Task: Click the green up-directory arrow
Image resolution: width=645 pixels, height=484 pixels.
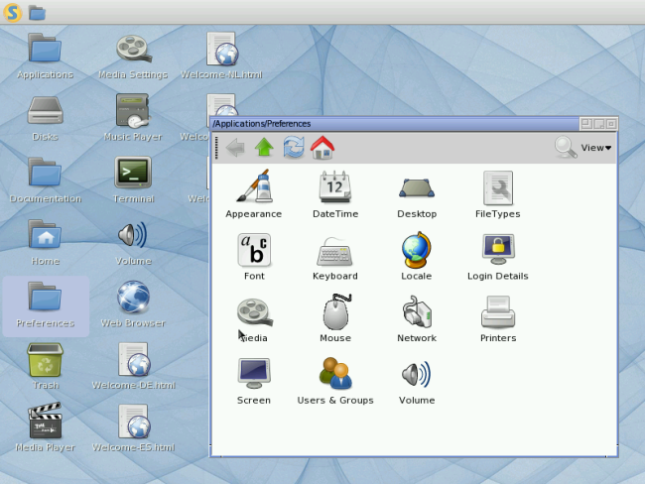Action: pyautogui.click(x=264, y=148)
